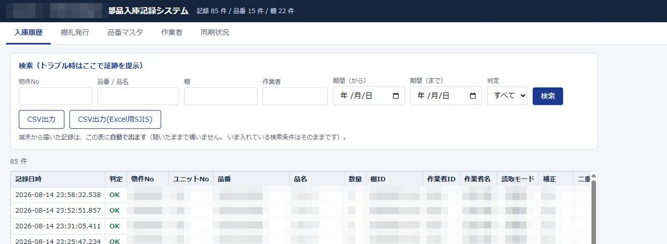This screenshot has width=667, height=244.
Task: Click OK status in the 23:58:32.538 row
Action: click(115, 195)
